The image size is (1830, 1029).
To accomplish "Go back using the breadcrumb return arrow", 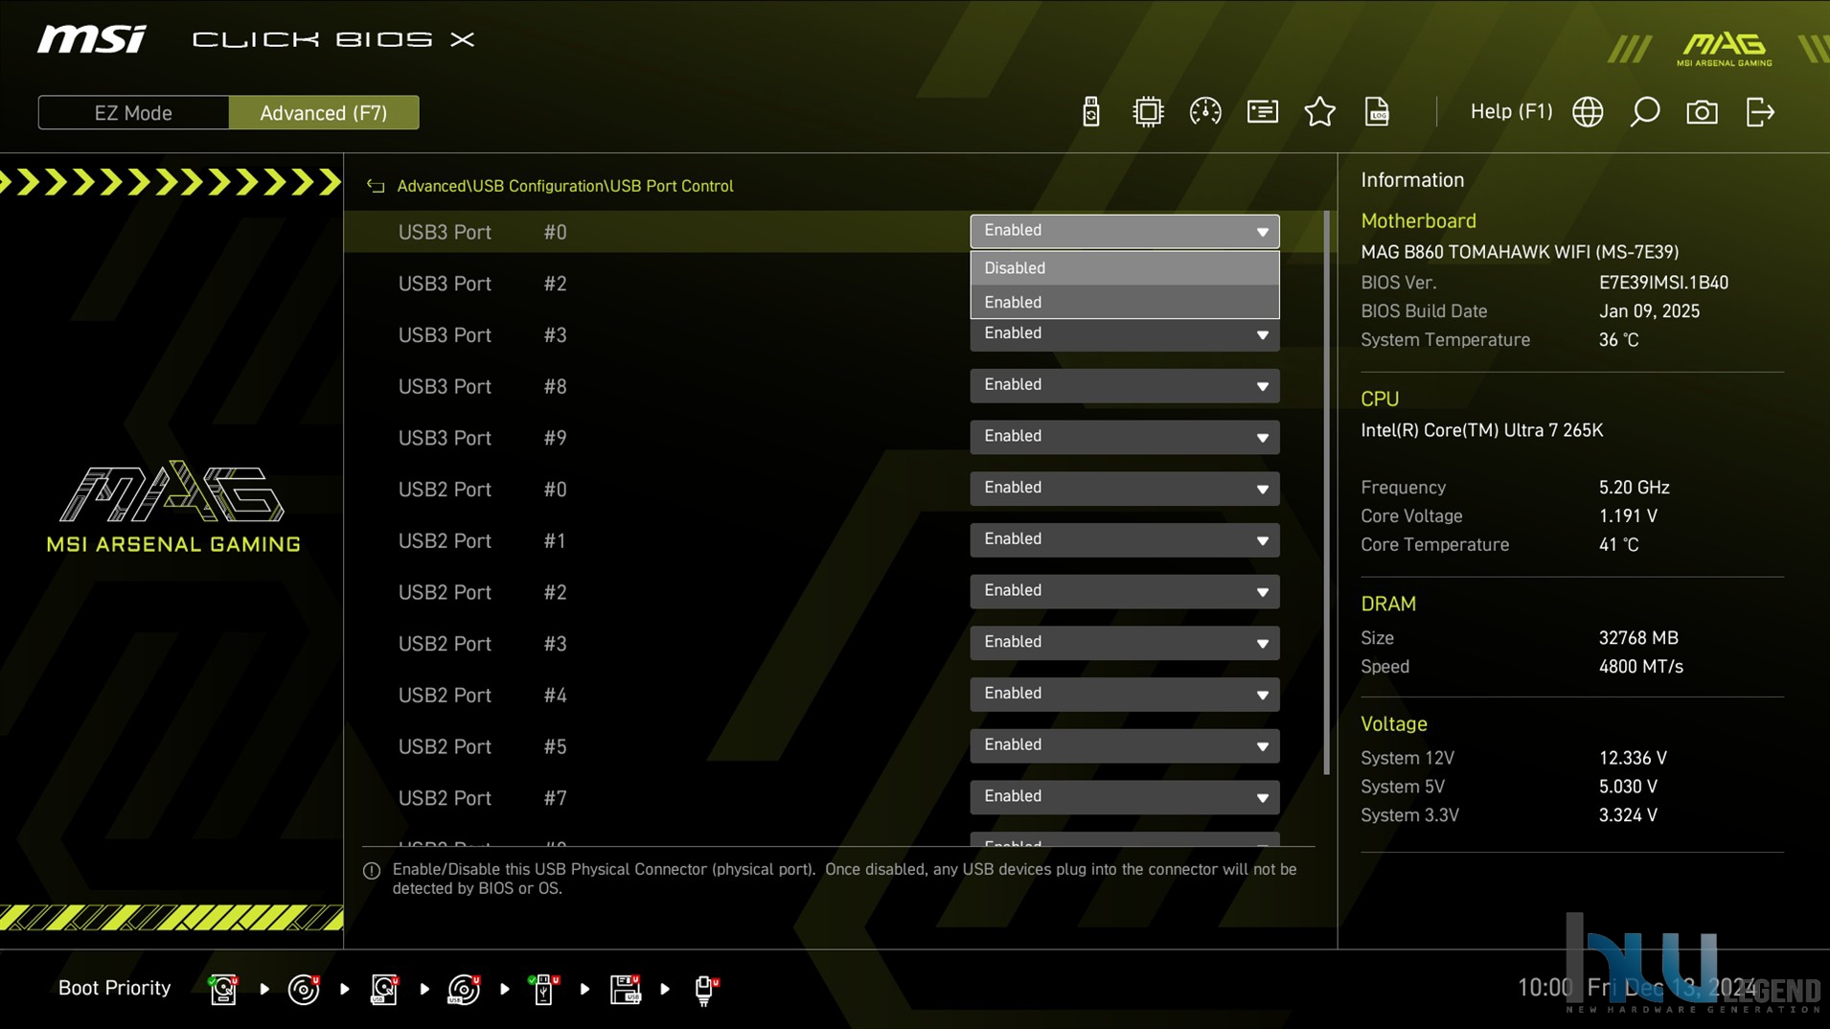I will (376, 186).
